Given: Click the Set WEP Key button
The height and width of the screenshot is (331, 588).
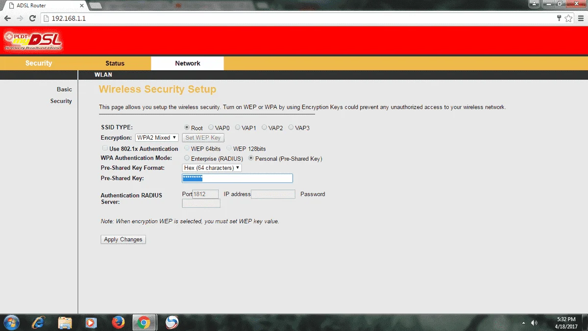Looking at the screenshot, I should pyautogui.click(x=203, y=138).
